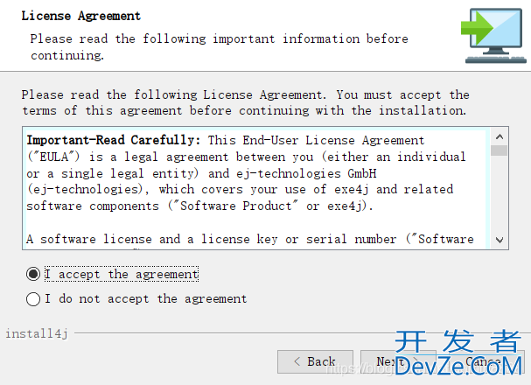Click the 'License Agreement' heading
Screen dimensions: 531x385
(x=81, y=16)
